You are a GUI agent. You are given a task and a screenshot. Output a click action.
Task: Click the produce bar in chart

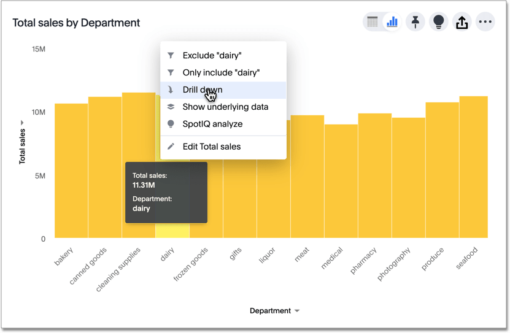[x=442, y=172]
